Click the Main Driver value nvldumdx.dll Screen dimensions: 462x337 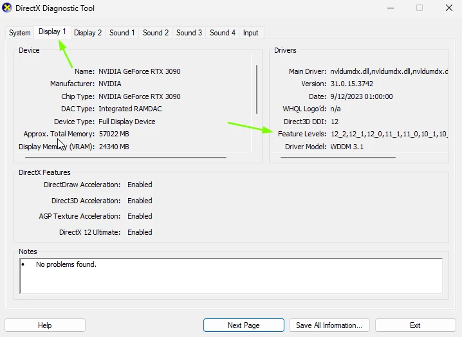389,71
